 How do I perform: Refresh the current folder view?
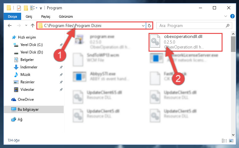[x=149, y=25]
